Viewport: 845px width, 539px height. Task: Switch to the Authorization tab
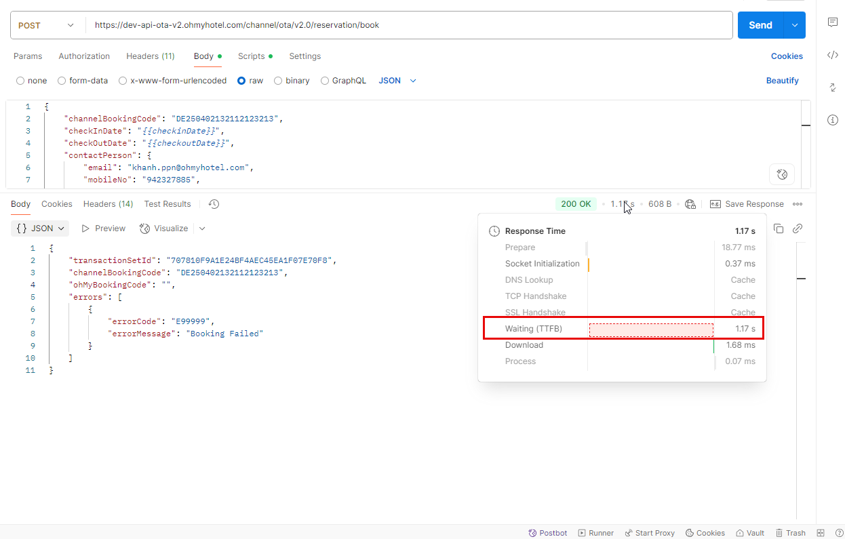coord(84,56)
